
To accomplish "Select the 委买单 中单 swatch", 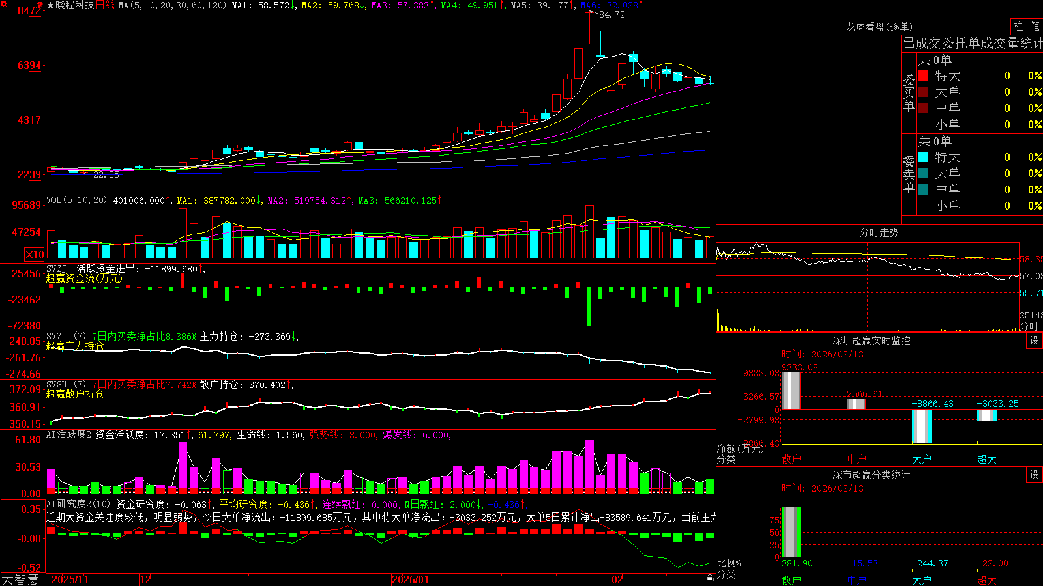I will (x=923, y=108).
